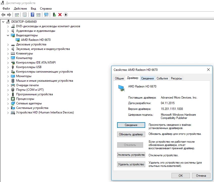
Task: Click the Processors chip icon
Action: pos(13,99)
